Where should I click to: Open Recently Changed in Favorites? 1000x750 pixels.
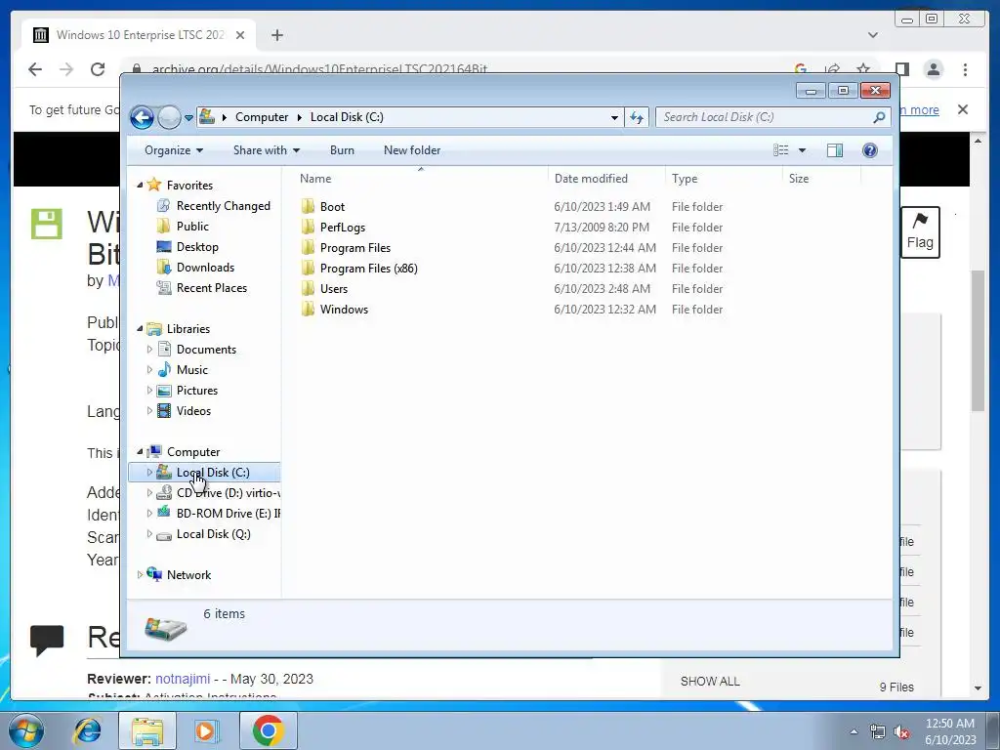coord(224,206)
